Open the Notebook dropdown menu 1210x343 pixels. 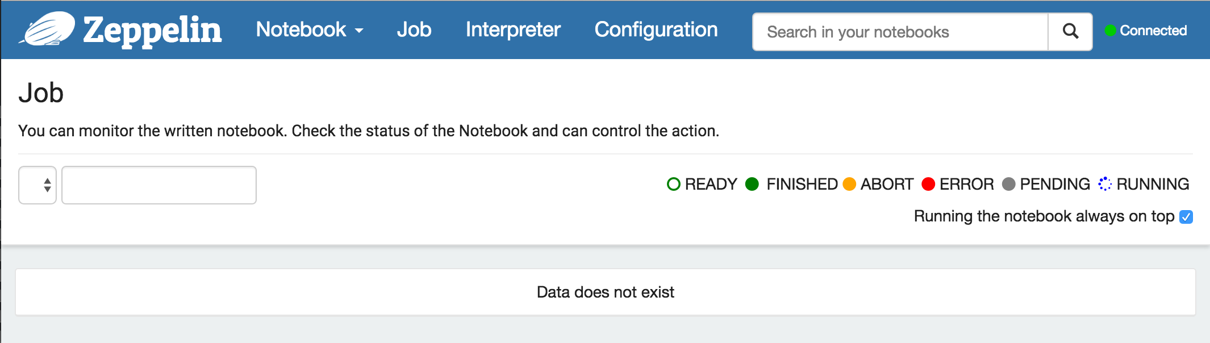pyautogui.click(x=309, y=30)
